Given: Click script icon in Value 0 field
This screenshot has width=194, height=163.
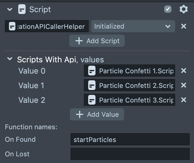Looking at the screenshot, I should [x=92, y=71].
